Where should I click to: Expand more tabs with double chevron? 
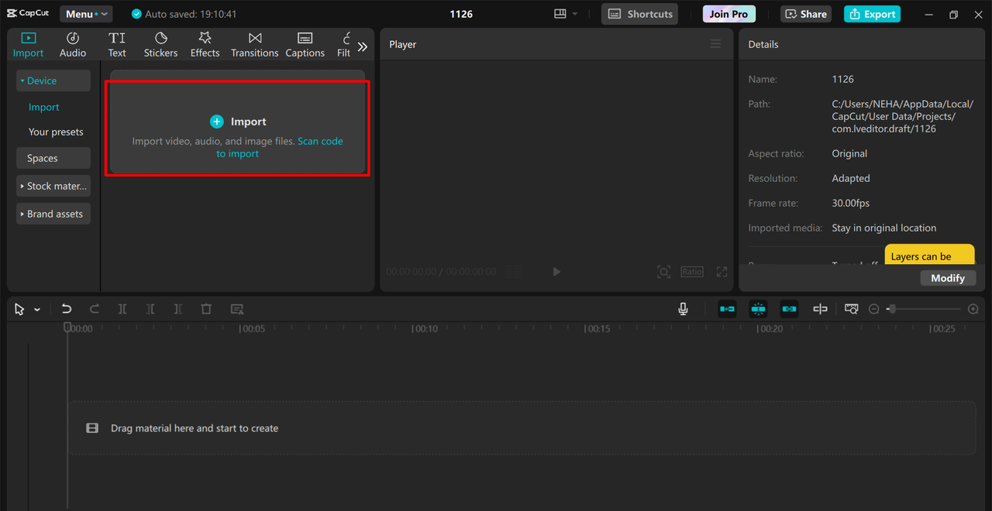click(x=362, y=46)
